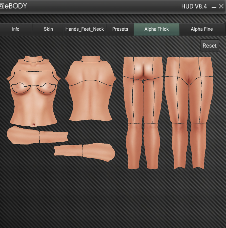226x228 pixels.
Task: Toggle the neck segment on the front torso
Action: coord(33,59)
